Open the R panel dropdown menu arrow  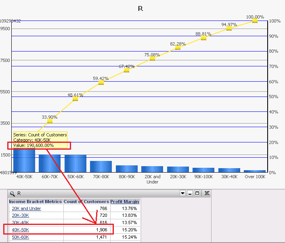(182, 194)
